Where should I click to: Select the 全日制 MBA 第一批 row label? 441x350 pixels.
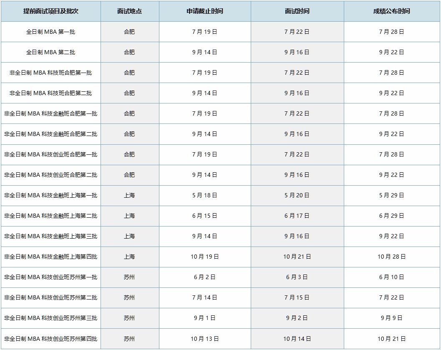(x=50, y=32)
